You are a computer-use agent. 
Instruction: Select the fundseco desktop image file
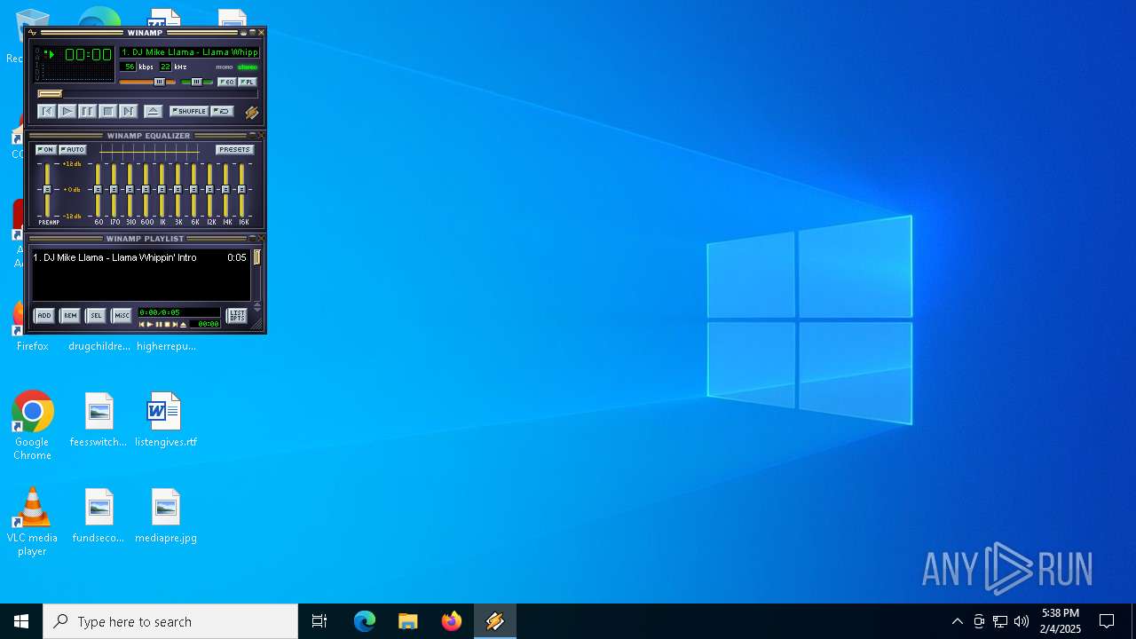(99, 516)
